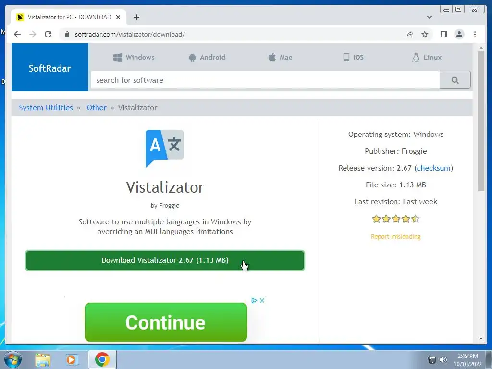The image size is (492, 369).
Task: Click the taskbar clock 2:49 PM
Action: [x=467, y=356]
